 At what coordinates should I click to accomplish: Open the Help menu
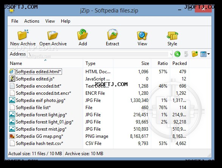point(65,21)
